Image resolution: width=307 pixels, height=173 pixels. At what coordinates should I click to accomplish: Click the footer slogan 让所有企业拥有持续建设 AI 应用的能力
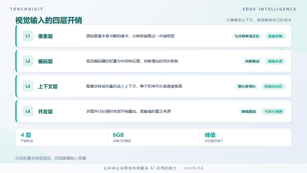[x=140, y=168]
